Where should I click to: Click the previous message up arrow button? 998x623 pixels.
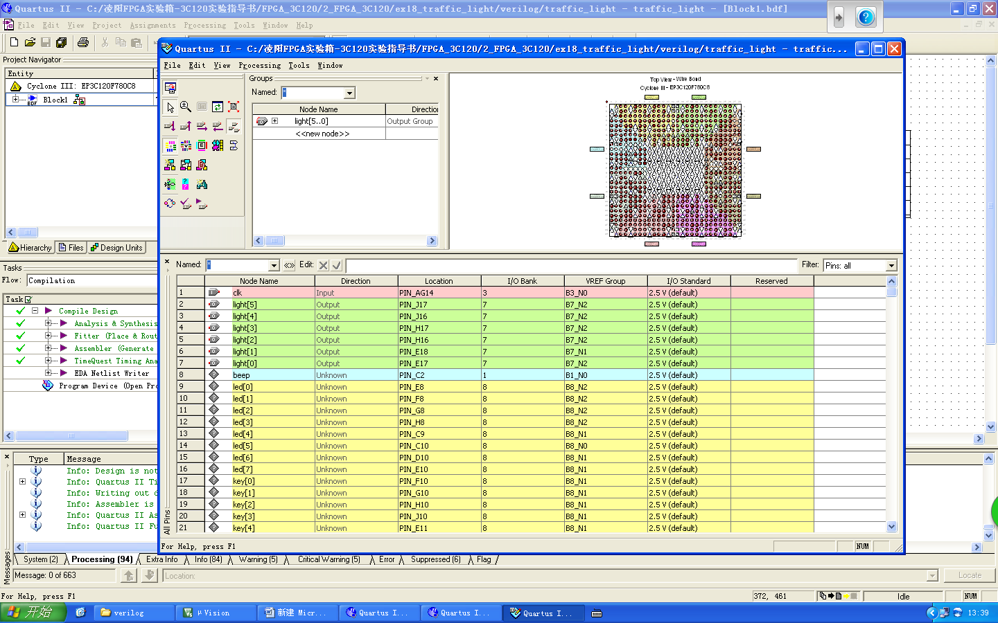point(129,575)
